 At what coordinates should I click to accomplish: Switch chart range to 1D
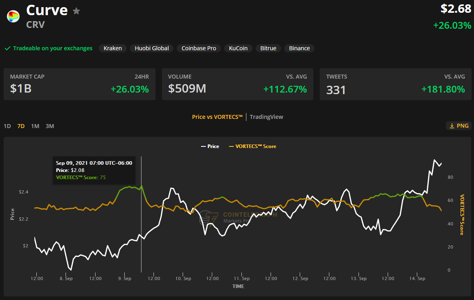click(x=7, y=126)
